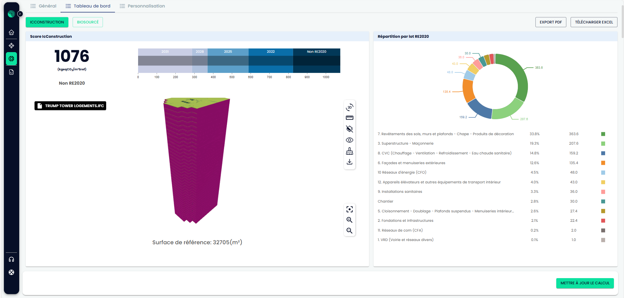Click the dark blue donut chart segment
The width and height of the screenshot is (624, 298).
coord(480,109)
